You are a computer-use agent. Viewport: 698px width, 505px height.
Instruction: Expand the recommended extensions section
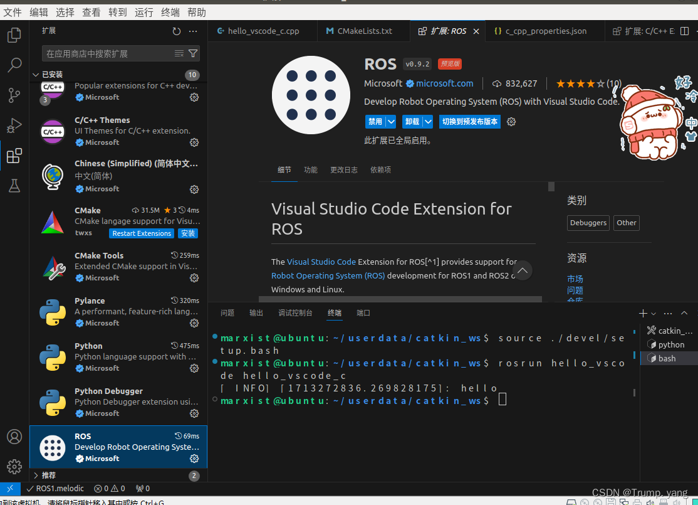[36, 476]
